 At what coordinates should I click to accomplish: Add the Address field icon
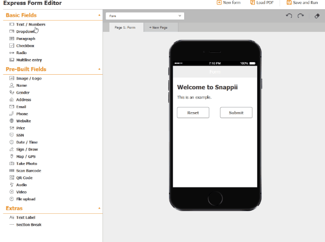(11, 100)
